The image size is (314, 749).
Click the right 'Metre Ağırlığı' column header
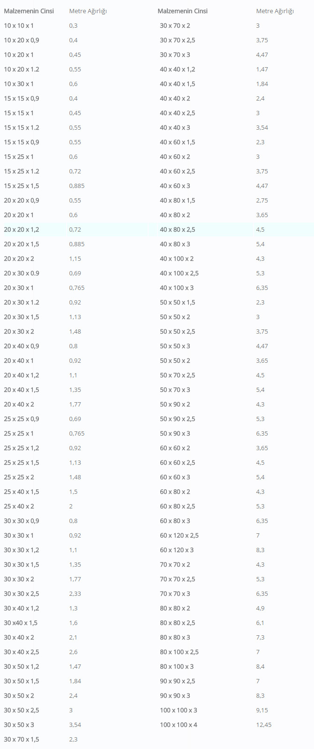[275, 11]
